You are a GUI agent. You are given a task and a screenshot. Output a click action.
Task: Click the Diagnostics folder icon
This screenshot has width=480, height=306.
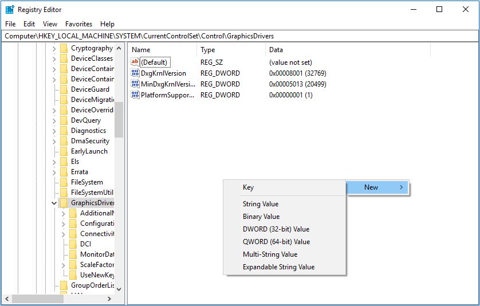point(64,131)
